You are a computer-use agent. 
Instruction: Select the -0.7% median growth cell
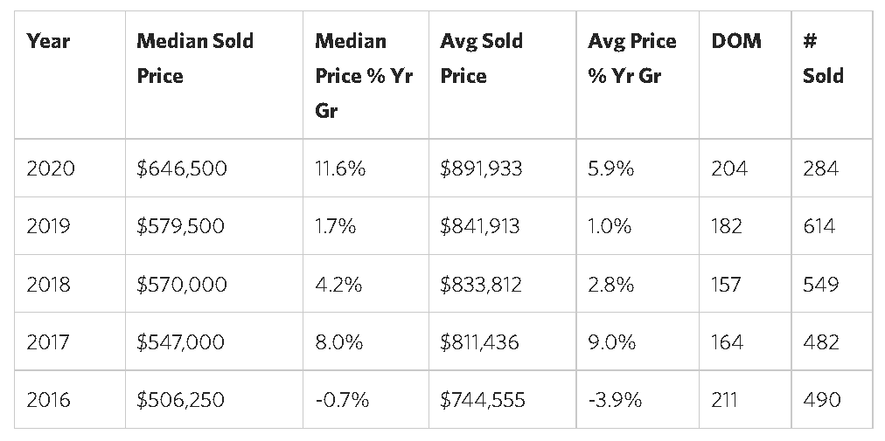[x=342, y=400]
